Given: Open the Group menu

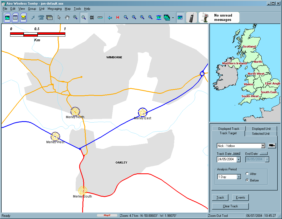Looking at the screenshot, I should [32, 9].
